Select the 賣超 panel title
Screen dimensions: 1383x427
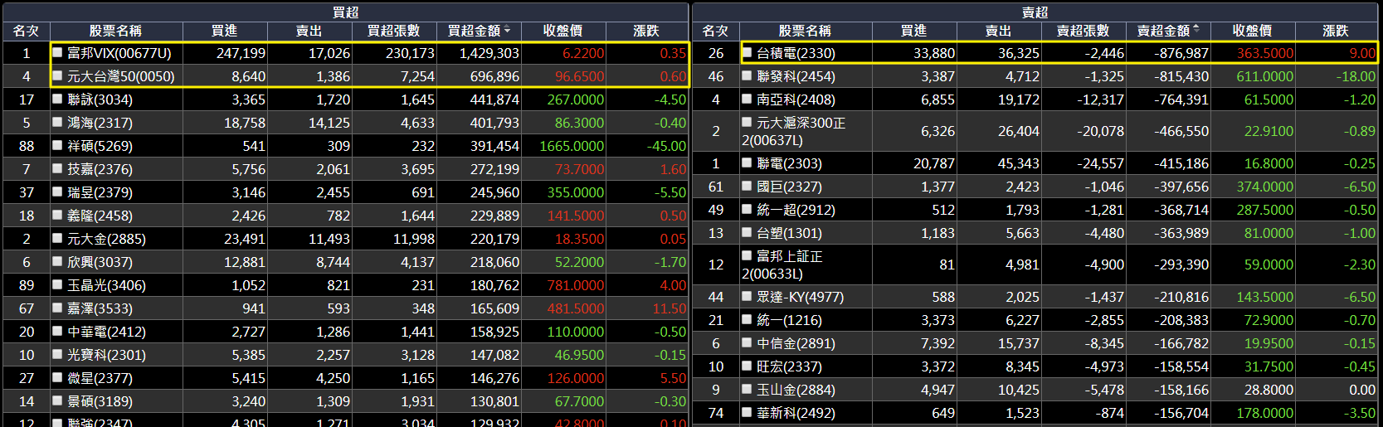[1035, 12]
